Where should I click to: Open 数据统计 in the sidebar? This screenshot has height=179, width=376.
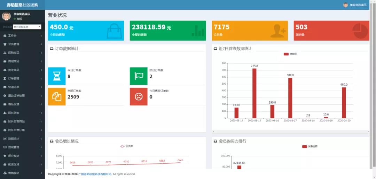pyautogui.click(x=22, y=139)
